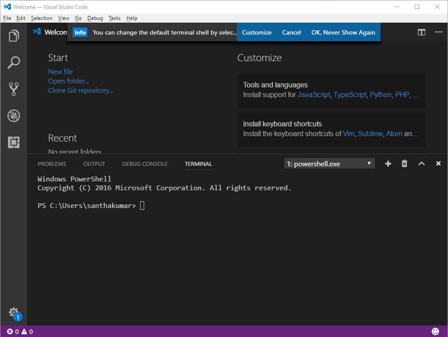Open the Explorer sidebar icon
The height and width of the screenshot is (337, 448).
coord(13,35)
